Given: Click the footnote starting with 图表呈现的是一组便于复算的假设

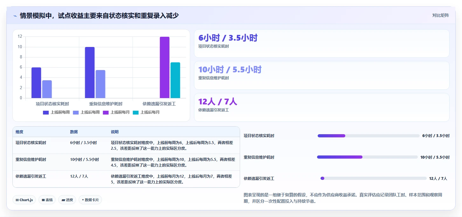Looking at the screenshot, I should [x=343, y=198].
